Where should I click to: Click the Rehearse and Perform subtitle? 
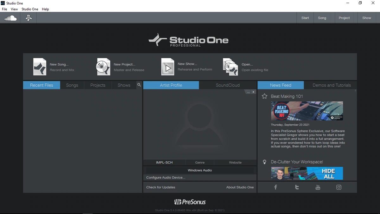(x=195, y=69)
